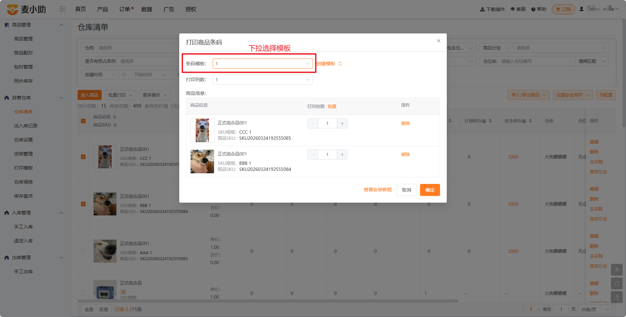The width and height of the screenshot is (626, 317).
Task: Click minus stepper for BBB 1 print copies
Action: pyautogui.click(x=313, y=154)
